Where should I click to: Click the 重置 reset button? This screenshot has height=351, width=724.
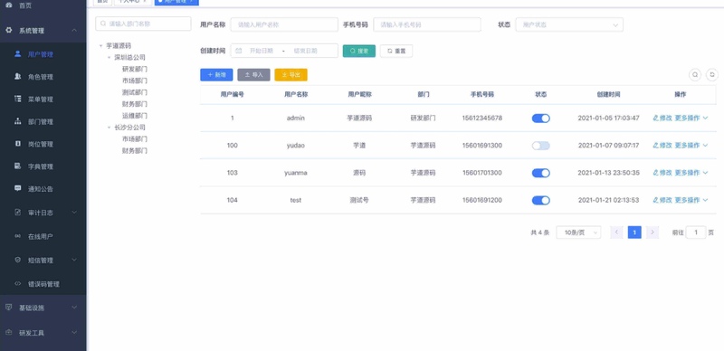[x=396, y=51]
